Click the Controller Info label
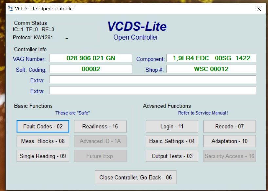 click(x=30, y=49)
